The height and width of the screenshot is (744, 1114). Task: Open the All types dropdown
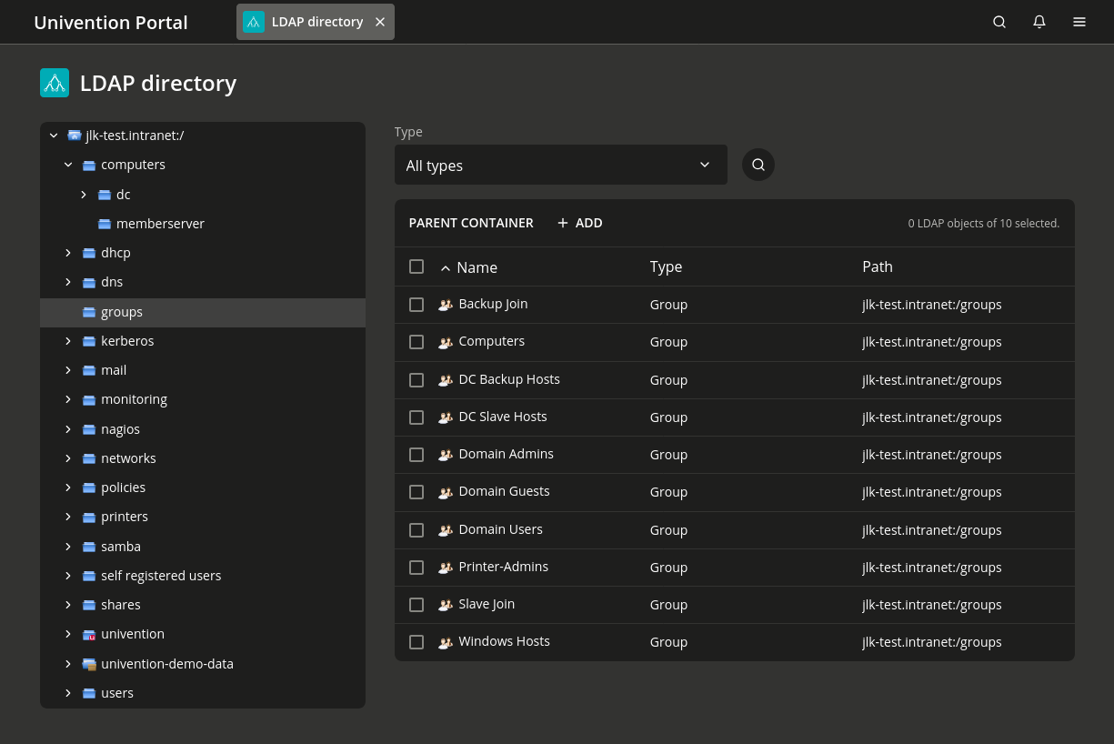[x=560, y=165]
